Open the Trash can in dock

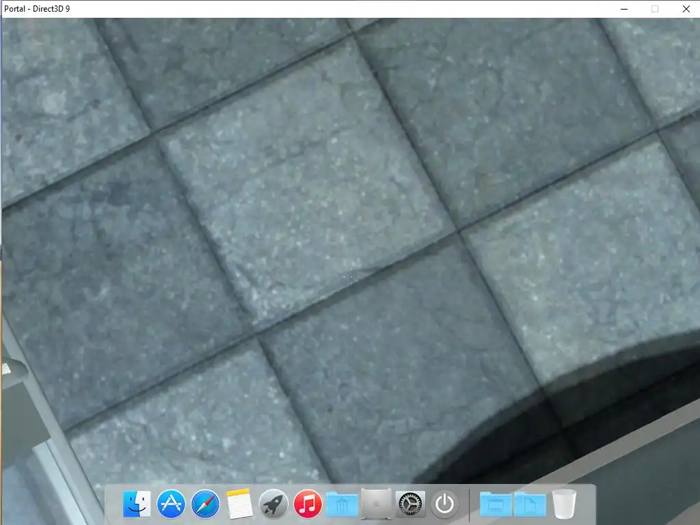coord(564,504)
